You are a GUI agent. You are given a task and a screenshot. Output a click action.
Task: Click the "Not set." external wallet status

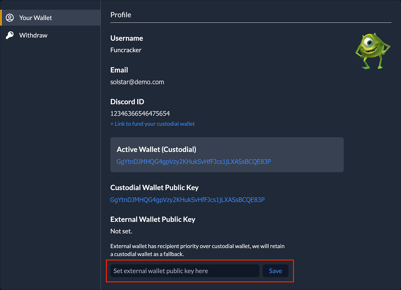click(x=121, y=231)
